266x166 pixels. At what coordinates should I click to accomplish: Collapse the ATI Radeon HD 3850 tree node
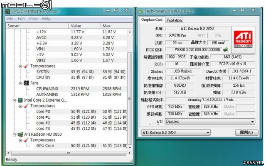tap(15, 134)
